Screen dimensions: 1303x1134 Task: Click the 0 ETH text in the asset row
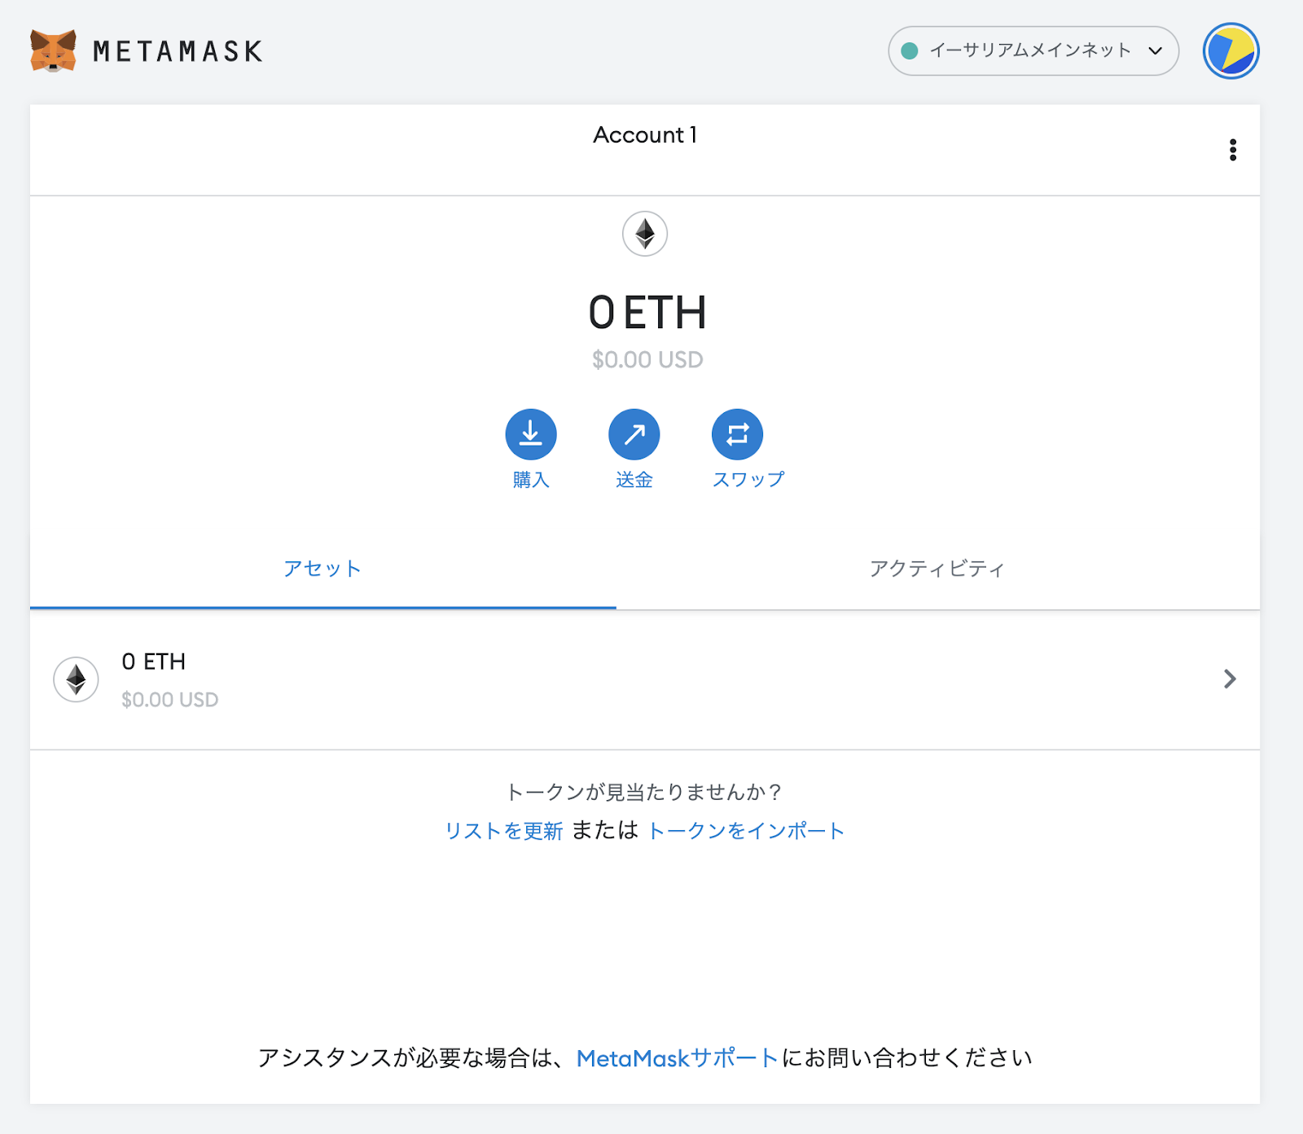click(x=154, y=661)
